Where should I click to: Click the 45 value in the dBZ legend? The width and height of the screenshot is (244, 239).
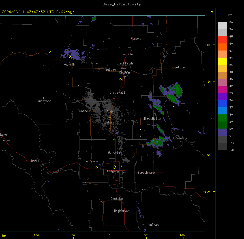click(231, 79)
